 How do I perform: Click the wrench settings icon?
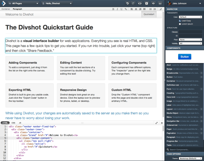161,9
